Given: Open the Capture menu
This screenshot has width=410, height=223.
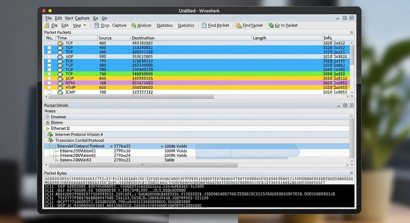Looking at the screenshot, I should click(x=82, y=18).
